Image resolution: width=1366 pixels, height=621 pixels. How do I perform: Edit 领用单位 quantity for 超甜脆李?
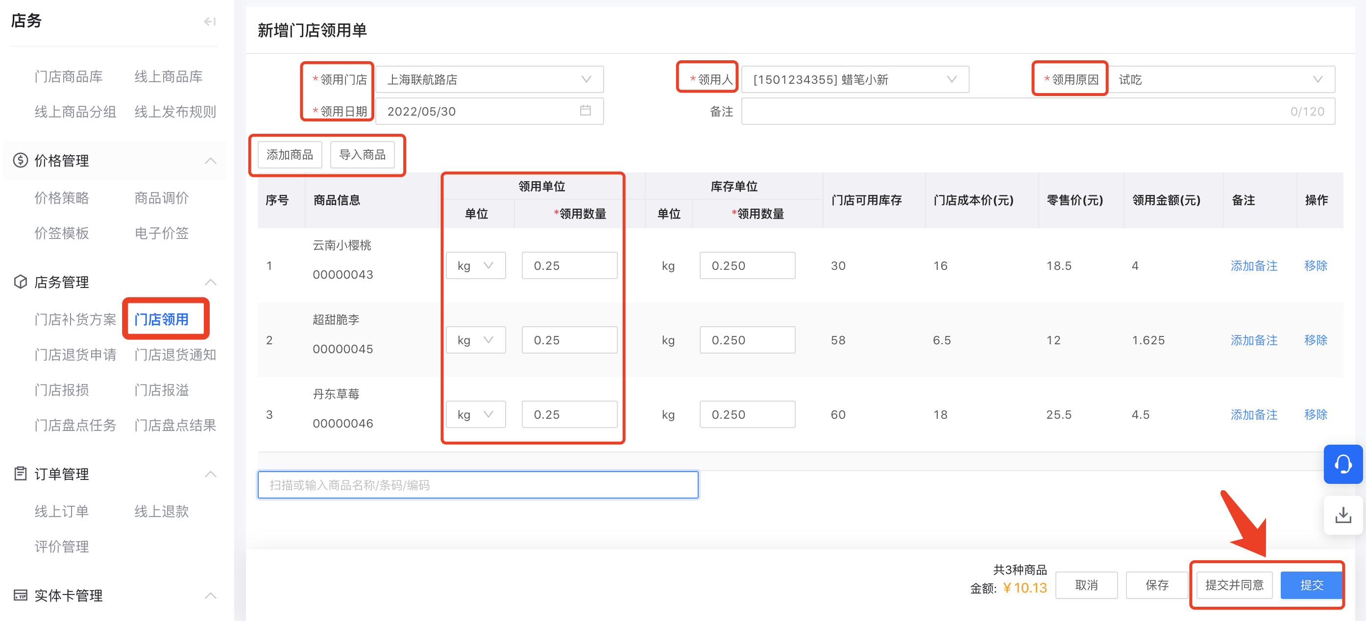tap(569, 340)
